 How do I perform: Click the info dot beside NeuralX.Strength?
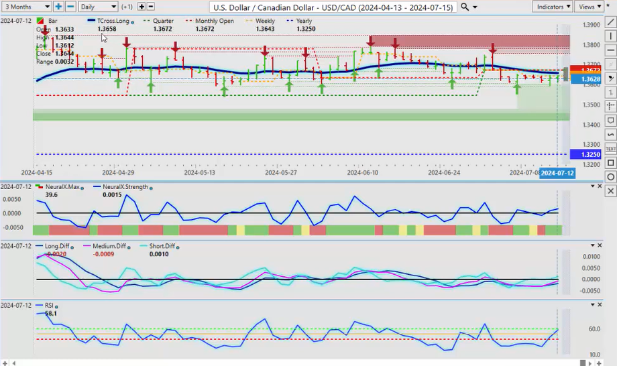(151, 188)
